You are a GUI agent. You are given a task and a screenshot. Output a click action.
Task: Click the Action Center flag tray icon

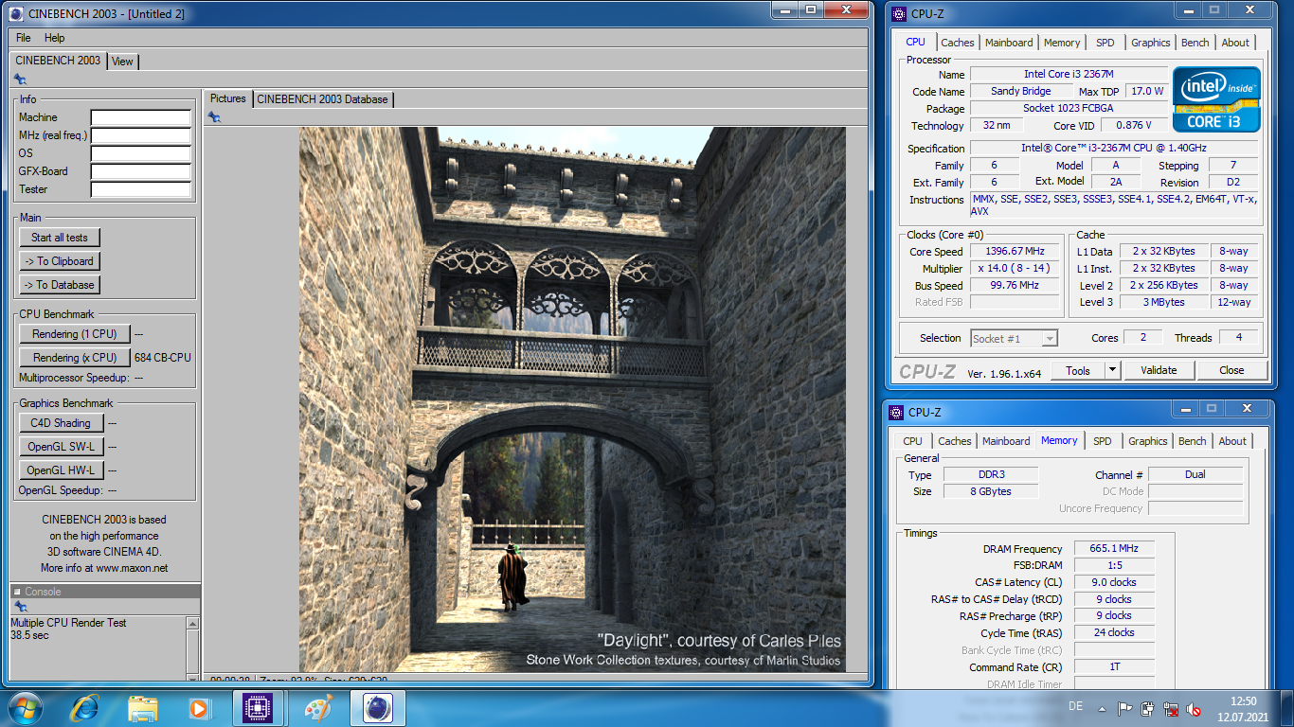coord(1125,708)
